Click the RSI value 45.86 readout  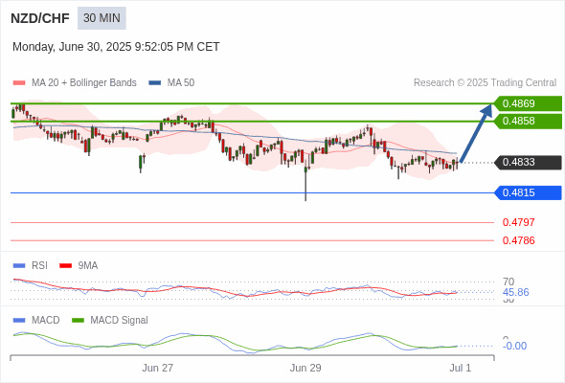(x=515, y=292)
